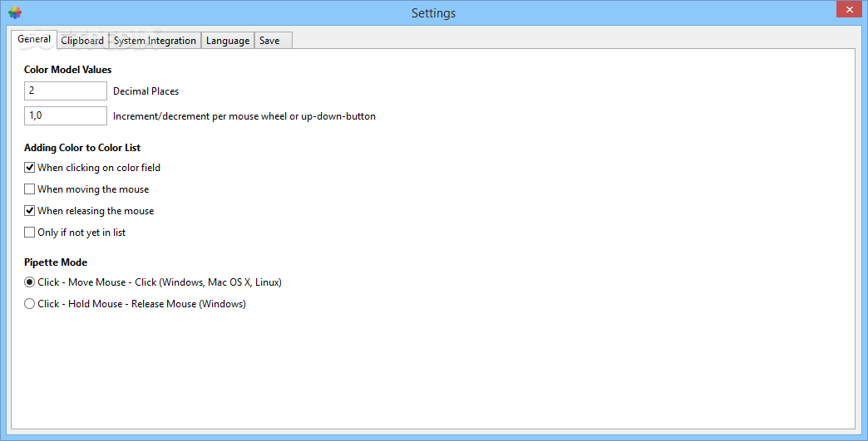This screenshot has height=441, width=868.
Task: Click the 'Increment/decrement per mouse wheel' label
Action: [244, 116]
